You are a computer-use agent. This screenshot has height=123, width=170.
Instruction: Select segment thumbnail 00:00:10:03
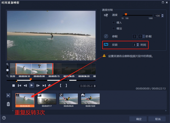click(x=90, y=99)
